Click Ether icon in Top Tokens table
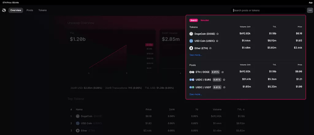 tap(78, 131)
